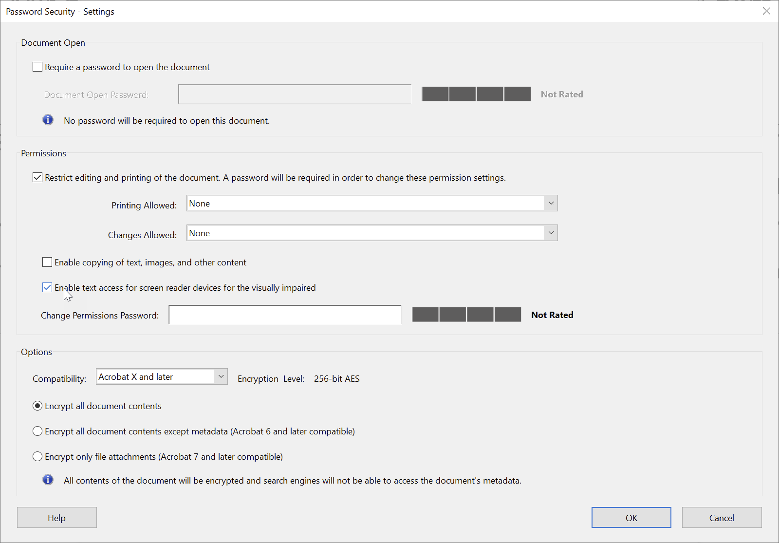Close the Password Security Settings dialog
779x543 pixels.
pyautogui.click(x=766, y=11)
